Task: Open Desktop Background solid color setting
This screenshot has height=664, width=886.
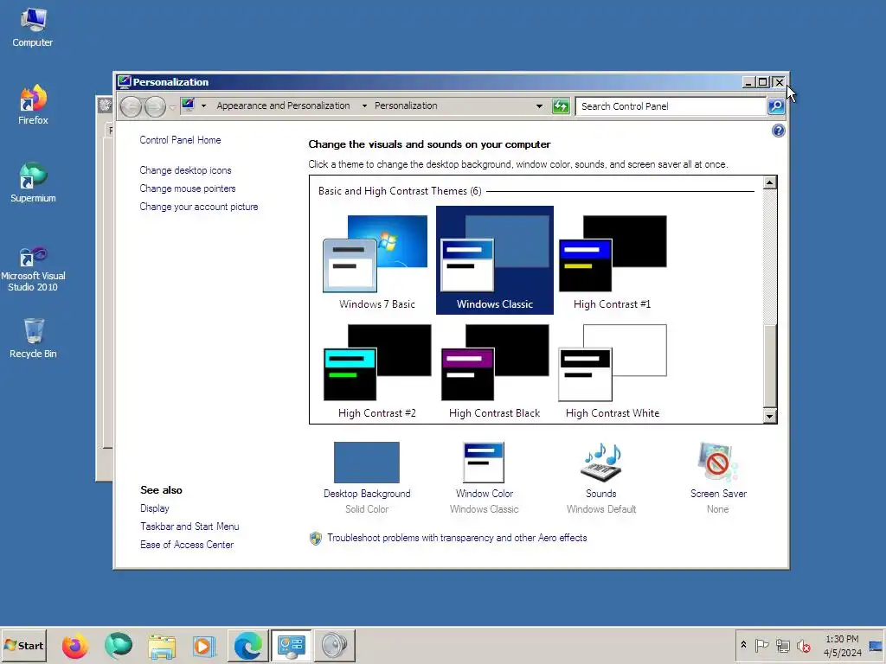Action: [x=367, y=477]
